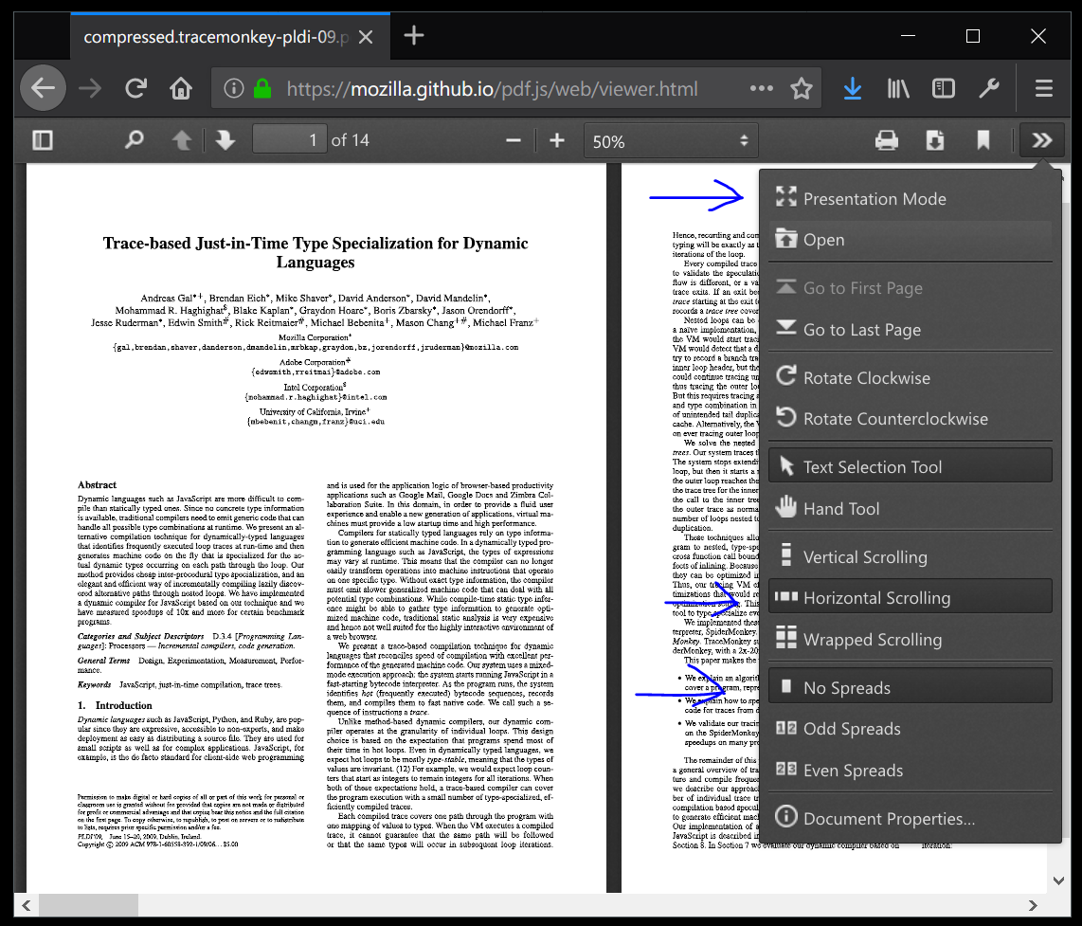Switch to Wrapped Scrolling

[x=911, y=640]
